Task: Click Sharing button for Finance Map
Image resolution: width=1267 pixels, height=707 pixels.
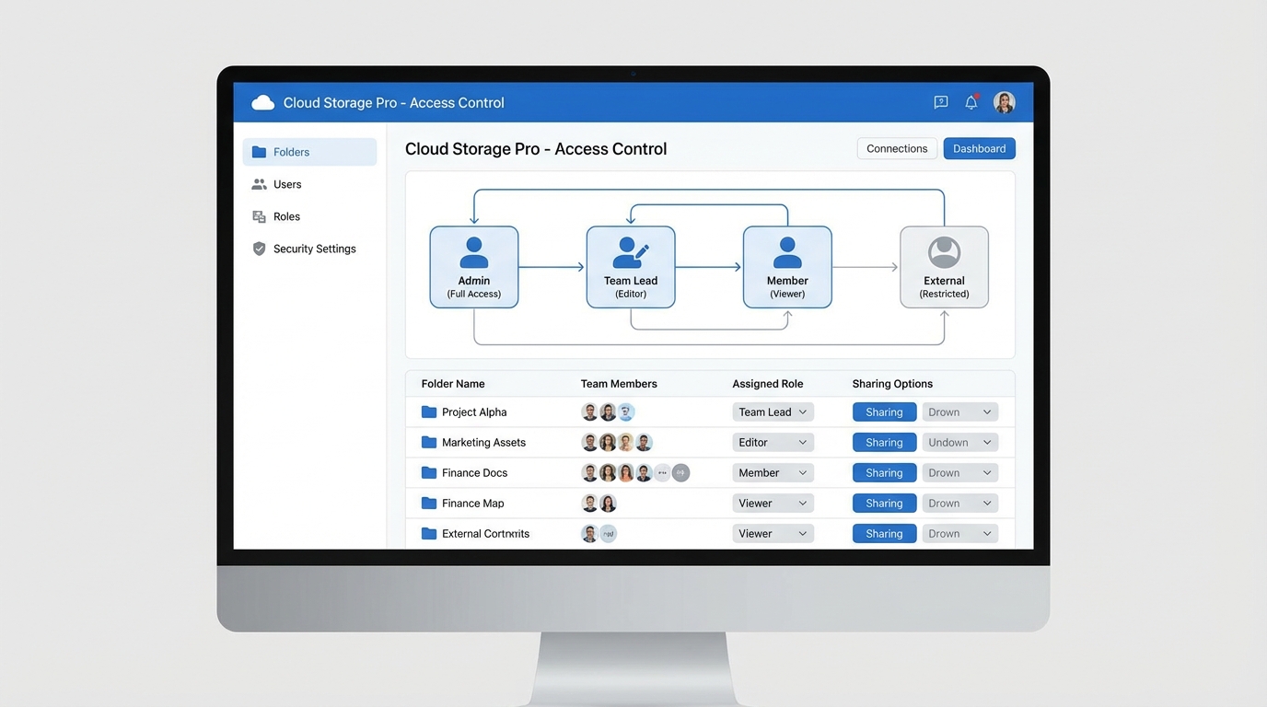Action: tap(884, 504)
